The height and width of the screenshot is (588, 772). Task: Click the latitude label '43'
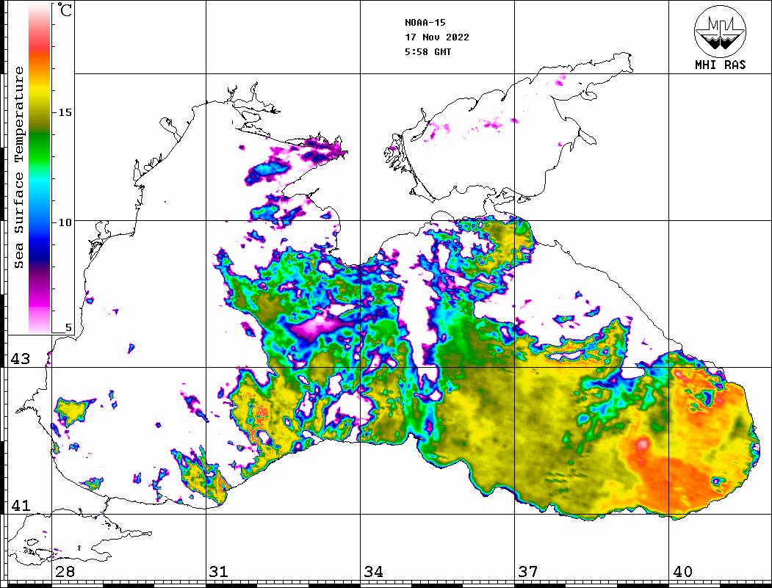21,359
